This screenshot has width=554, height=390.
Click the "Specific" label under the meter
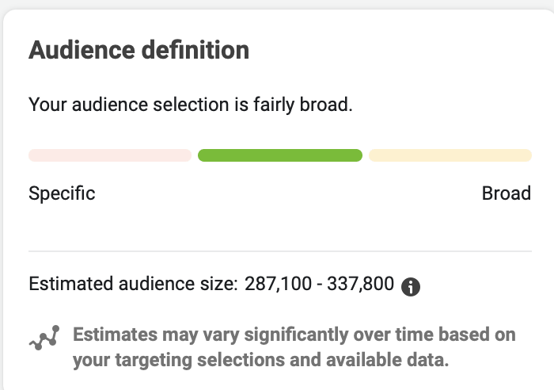point(62,193)
